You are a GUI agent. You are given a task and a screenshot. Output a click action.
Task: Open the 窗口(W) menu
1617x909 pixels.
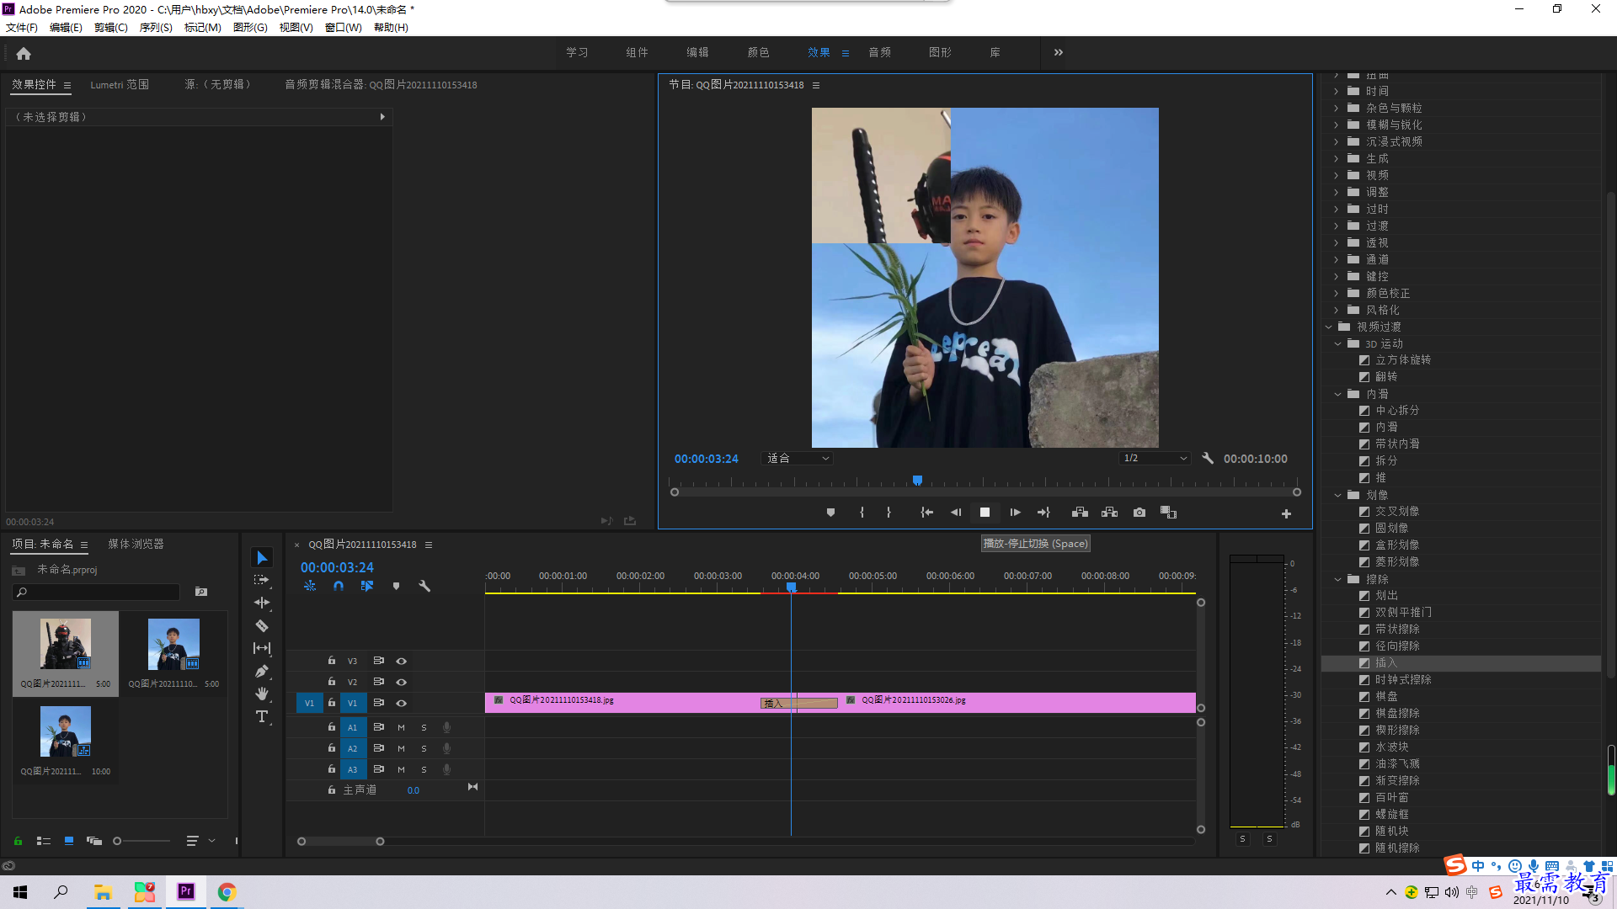pyautogui.click(x=343, y=28)
